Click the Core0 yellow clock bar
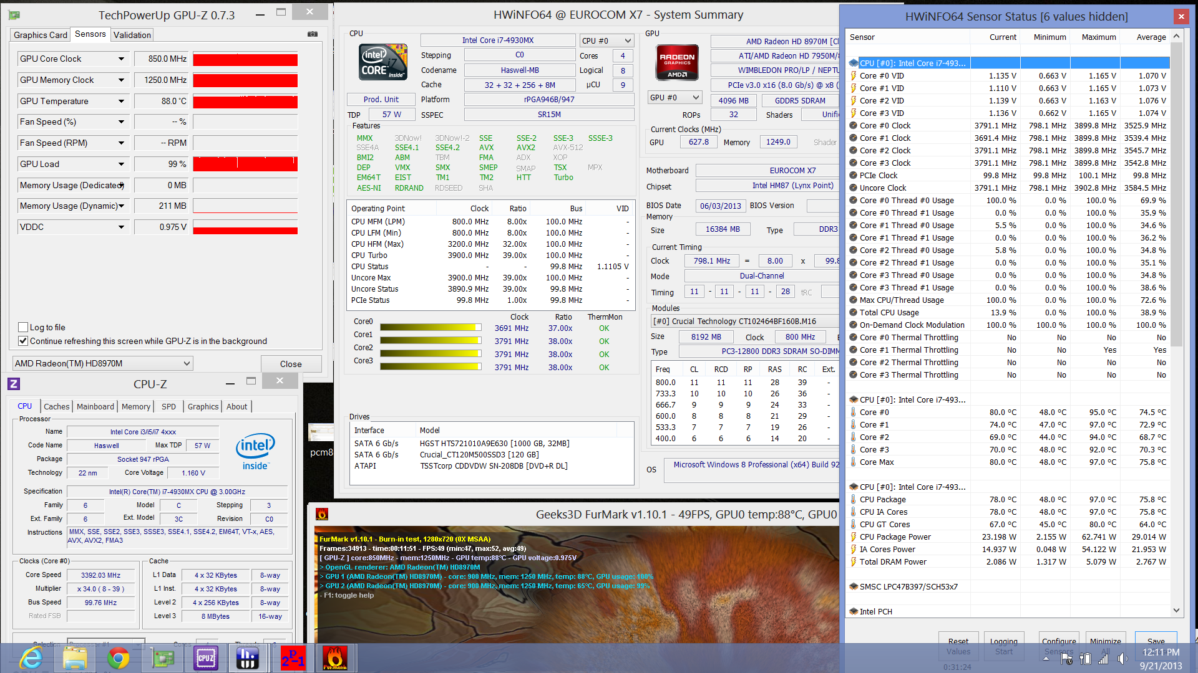1198x673 pixels. [x=431, y=328]
